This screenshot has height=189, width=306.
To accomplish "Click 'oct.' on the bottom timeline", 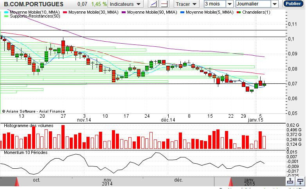I will coord(36,180).
